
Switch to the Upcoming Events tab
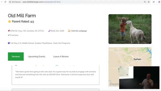[x=36, y=56]
